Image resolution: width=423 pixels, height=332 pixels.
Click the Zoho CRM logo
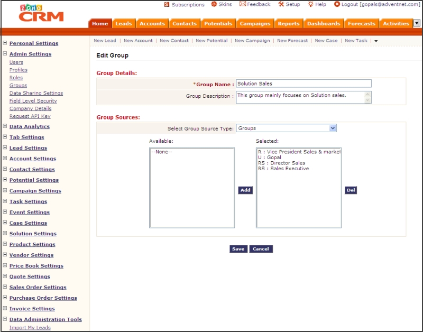pyautogui.click(x=41, y=13)
